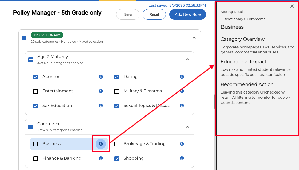Enable Military & Firearms checkbox

click(117, 91)
